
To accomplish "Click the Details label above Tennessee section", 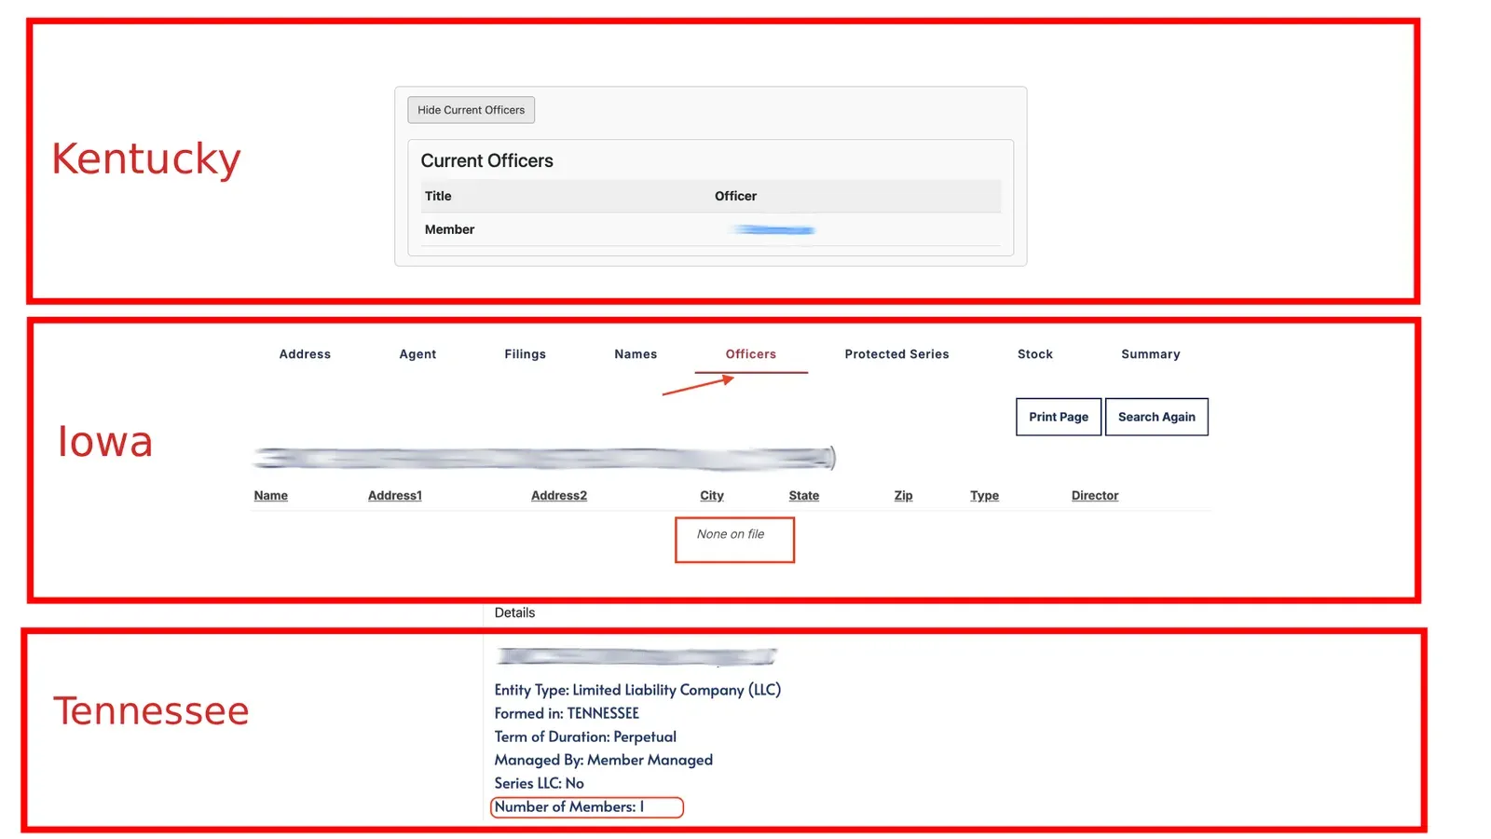I will 514,612.
